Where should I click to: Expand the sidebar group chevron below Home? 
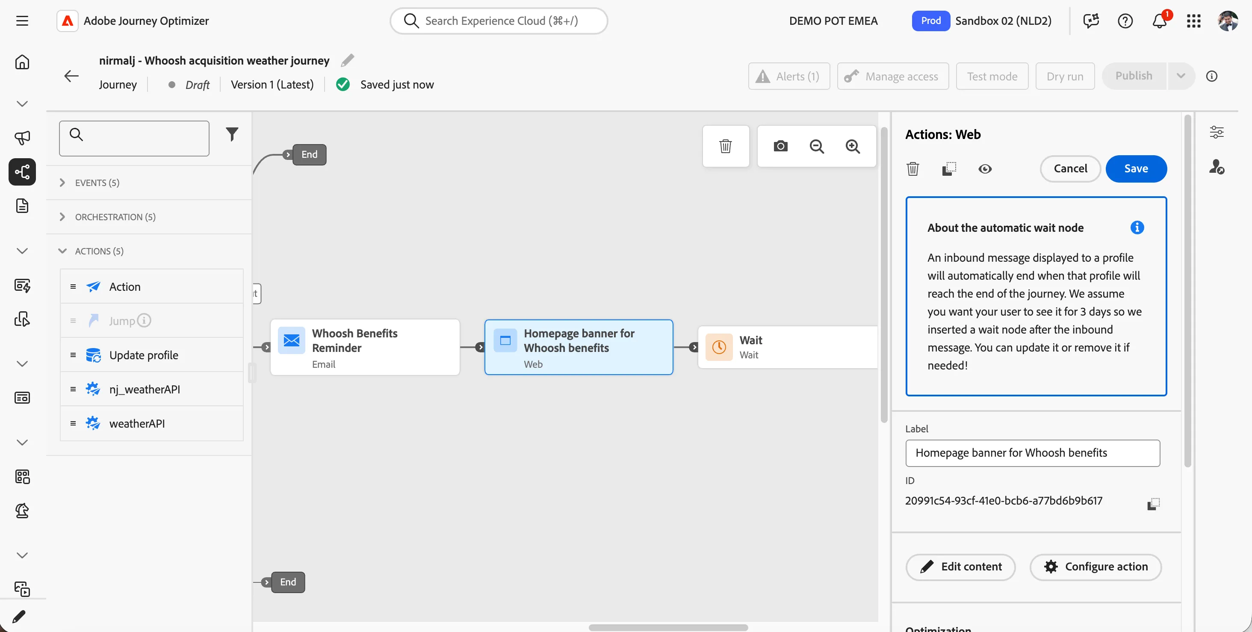coord(22,103)
